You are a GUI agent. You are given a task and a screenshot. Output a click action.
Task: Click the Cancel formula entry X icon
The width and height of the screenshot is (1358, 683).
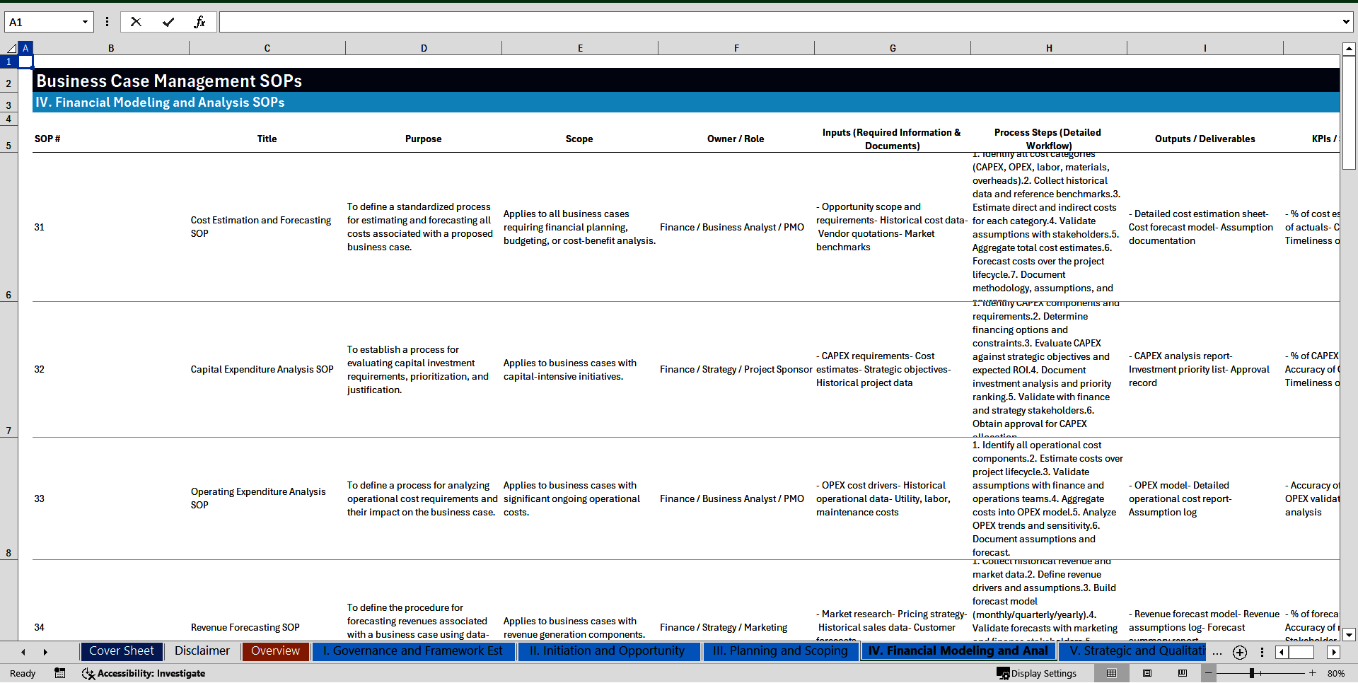pyautogui.click(x=136, y=22)
